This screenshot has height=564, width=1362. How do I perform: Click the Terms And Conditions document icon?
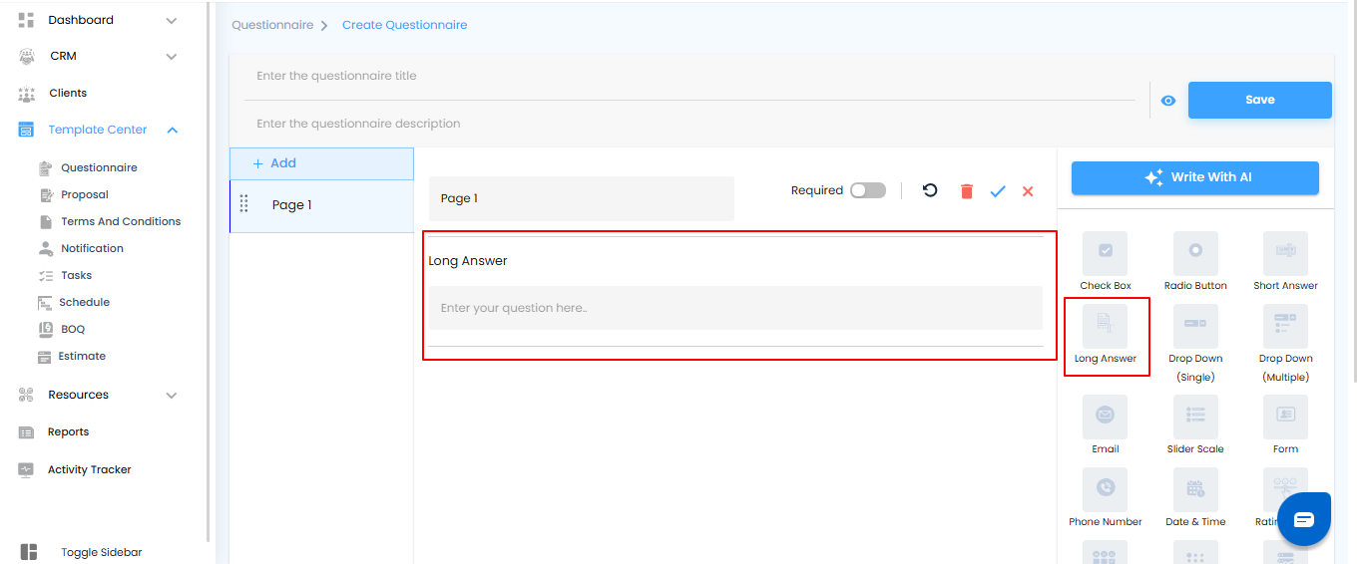point(45,222)
